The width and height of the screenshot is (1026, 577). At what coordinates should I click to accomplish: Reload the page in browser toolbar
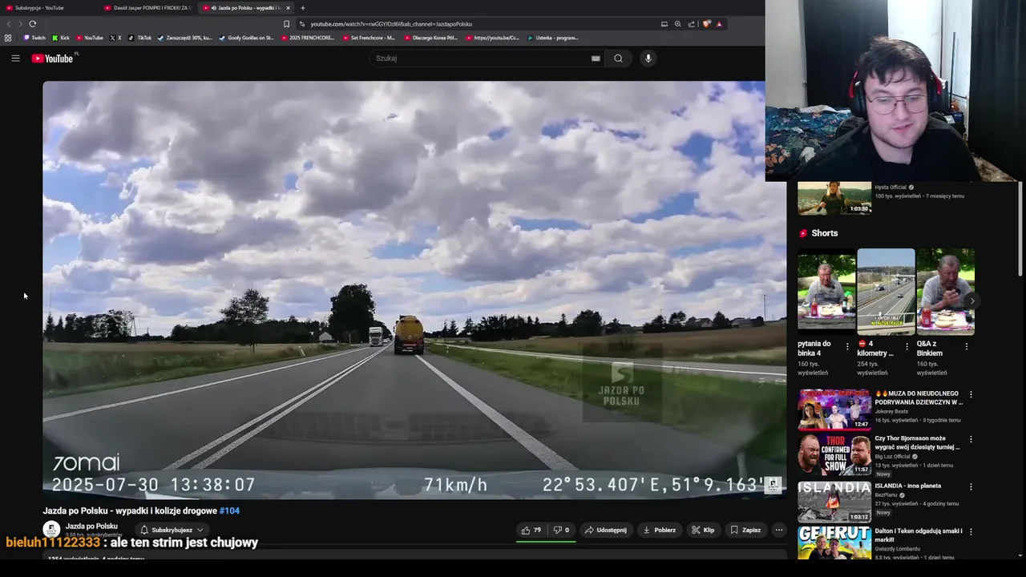pos(32,24)
